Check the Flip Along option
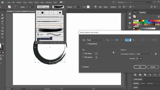160x90 pixels. (x=83, y=53)
